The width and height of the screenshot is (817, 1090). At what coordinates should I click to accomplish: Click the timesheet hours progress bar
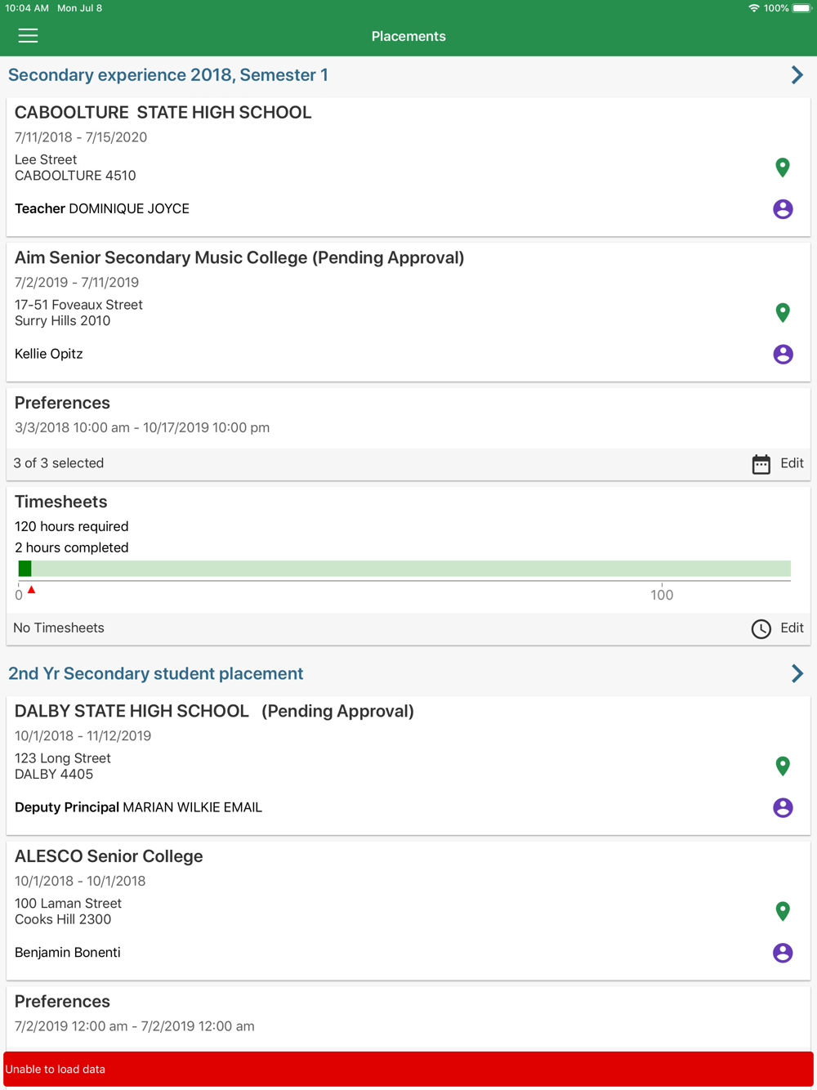[404, 569]
